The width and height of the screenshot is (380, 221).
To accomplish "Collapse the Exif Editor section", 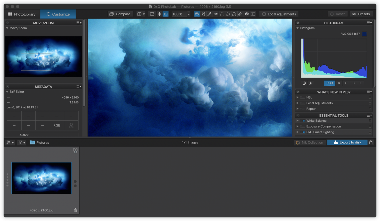I will click(7, 92).
